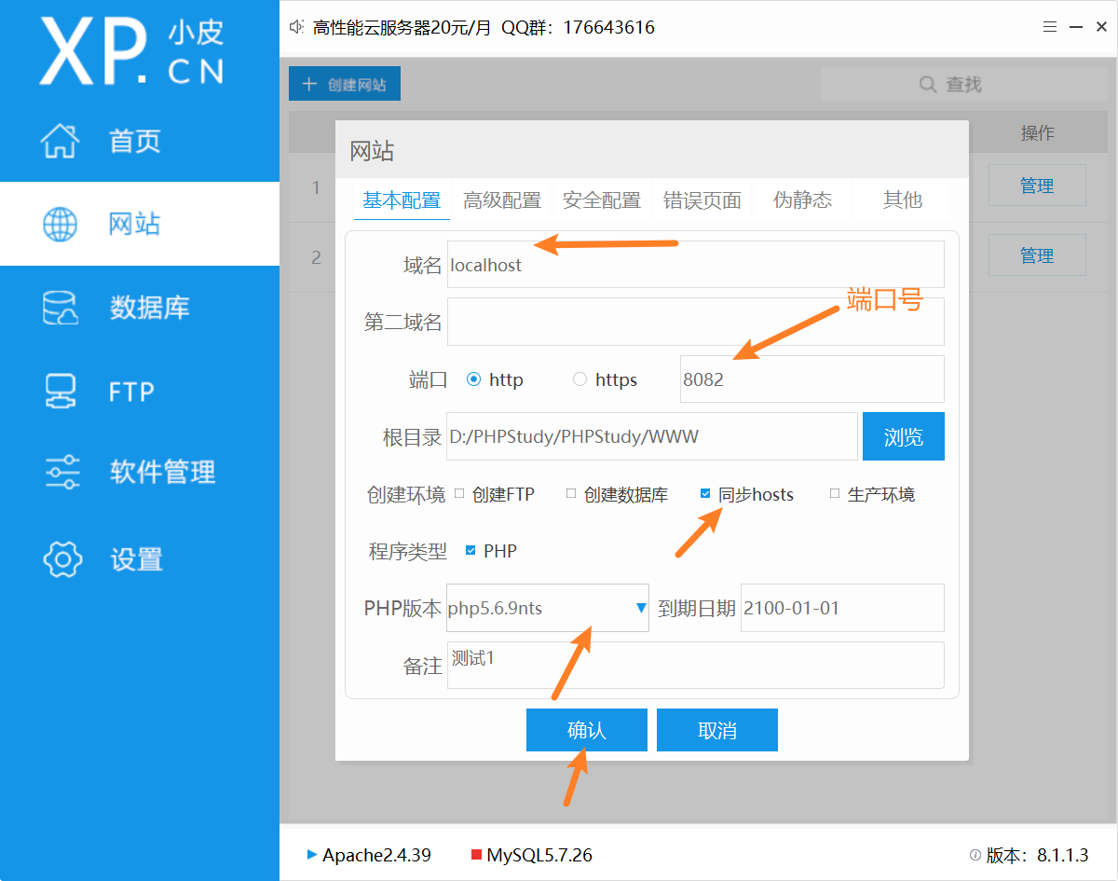This screenshot has height=881, width=1118.
Task: Click the 到期日期 field 2100-01-01
Action: (843, 608)
